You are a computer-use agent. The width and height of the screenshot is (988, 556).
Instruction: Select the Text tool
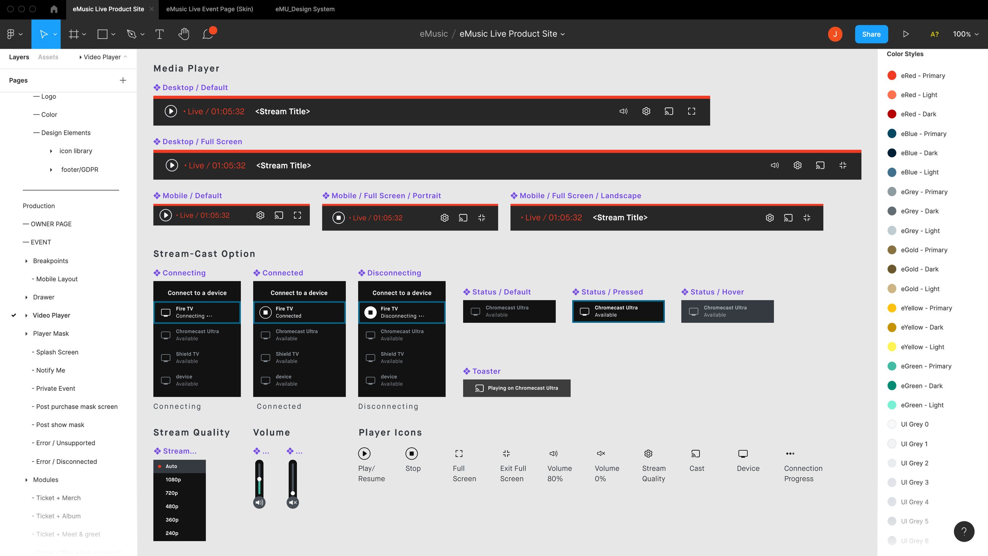tap(159, 34)
